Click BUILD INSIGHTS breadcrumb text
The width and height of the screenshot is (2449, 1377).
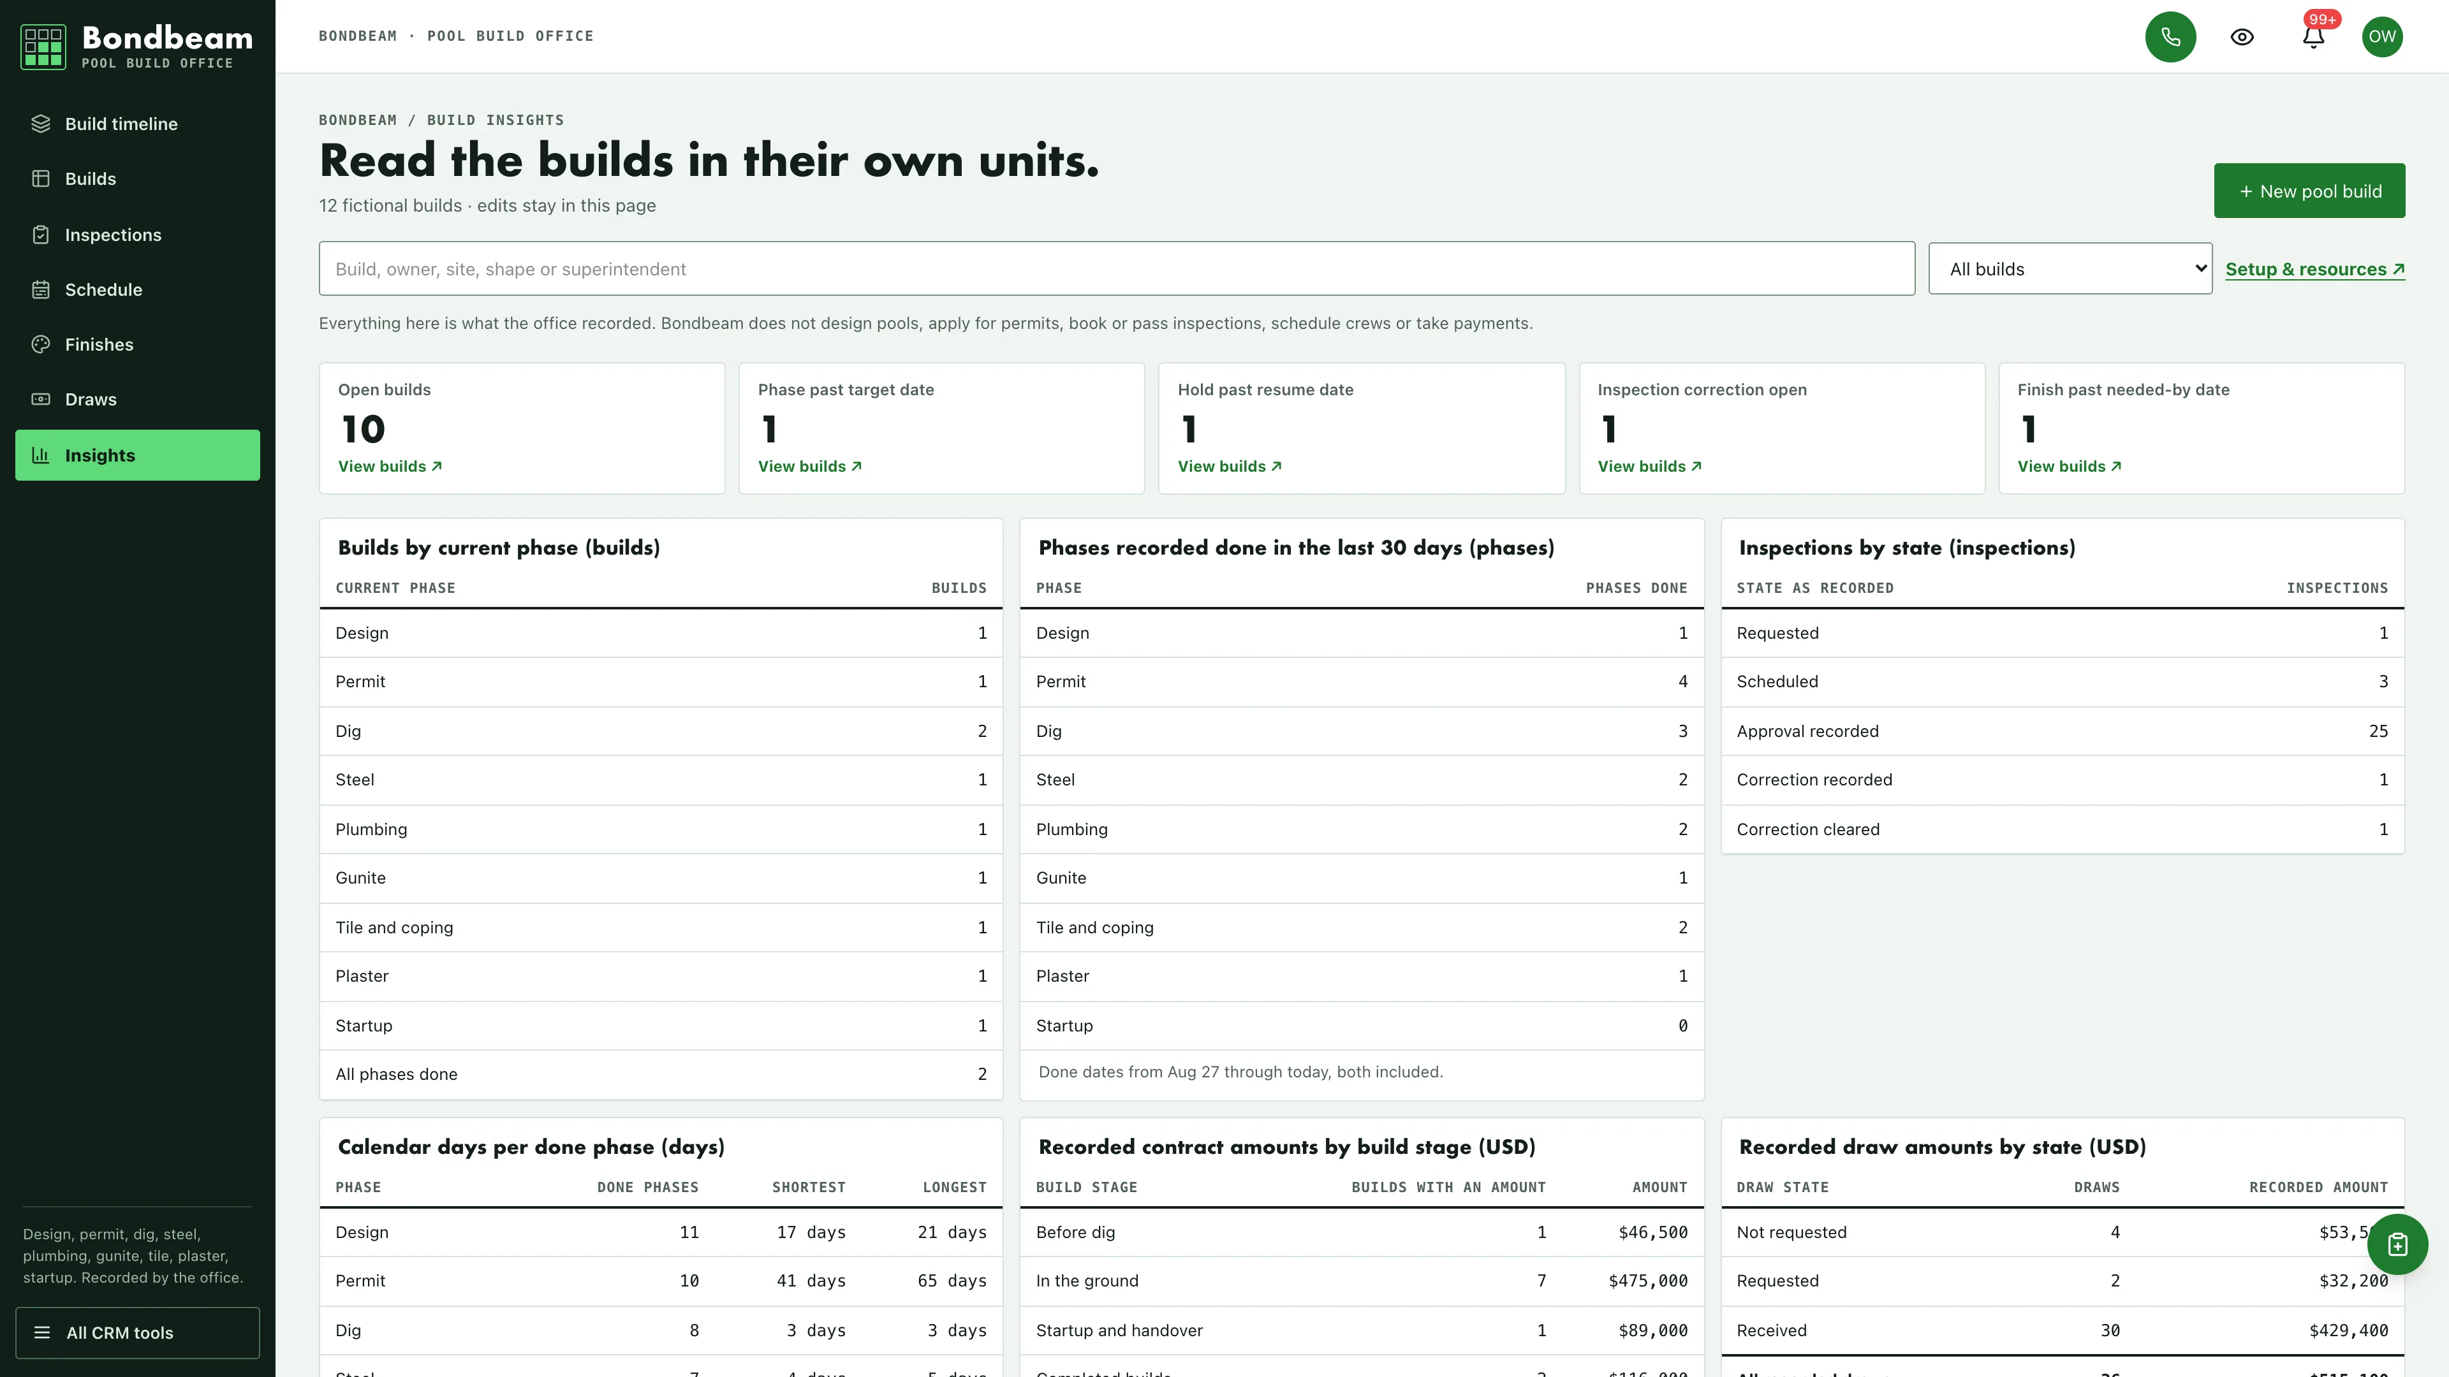click(x=496, y=120)
